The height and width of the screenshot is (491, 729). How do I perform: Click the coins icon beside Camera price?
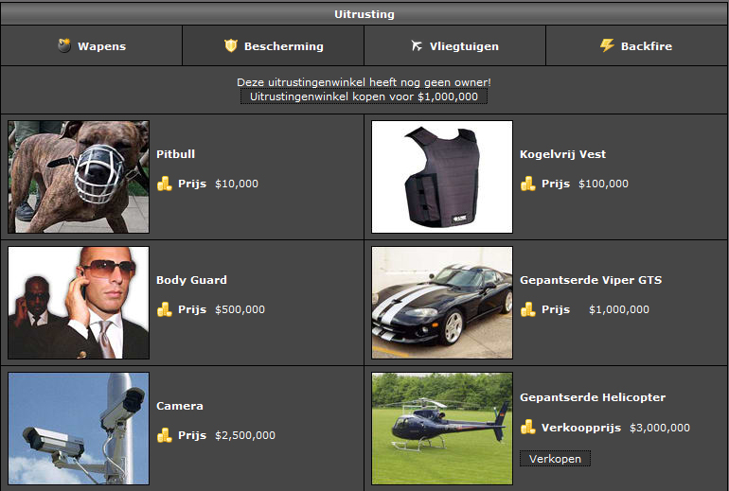(165, 435)
